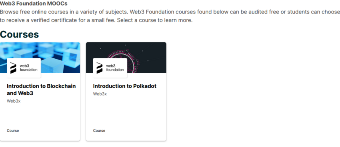Screen dimensions: 340x147
Task: Click the Web3 Foundation MOOCs title
Action: (34, 4)
